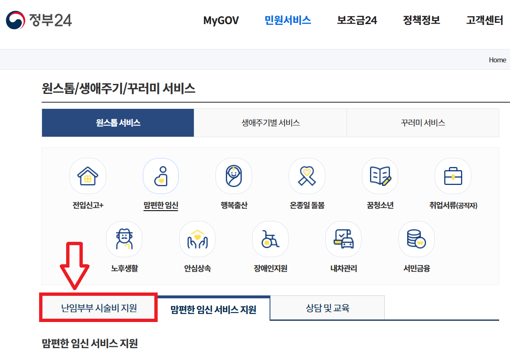
Task: Click the 원스톱/생애주기/꾸러미 서비스 heading
Action: click(119, 88)
